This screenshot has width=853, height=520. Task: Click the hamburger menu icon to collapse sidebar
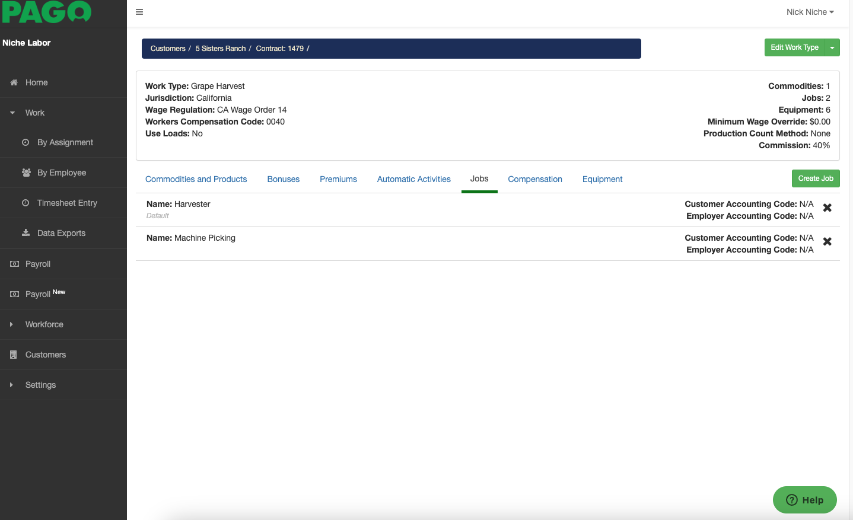pos(139,12)
